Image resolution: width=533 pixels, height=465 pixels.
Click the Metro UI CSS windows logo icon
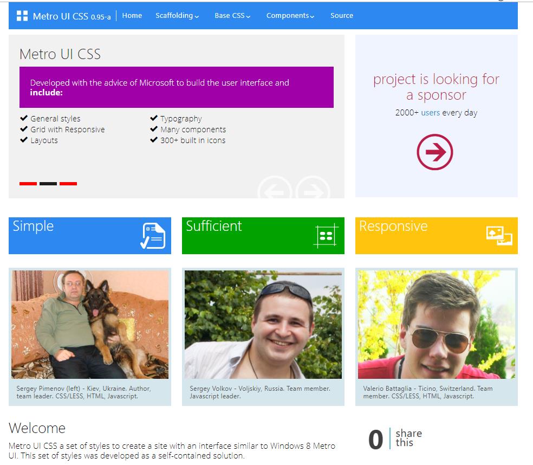(22, 16)
